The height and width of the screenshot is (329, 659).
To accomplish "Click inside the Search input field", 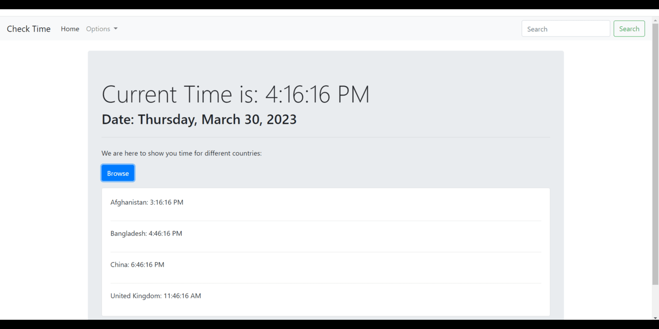I will 566,28.
